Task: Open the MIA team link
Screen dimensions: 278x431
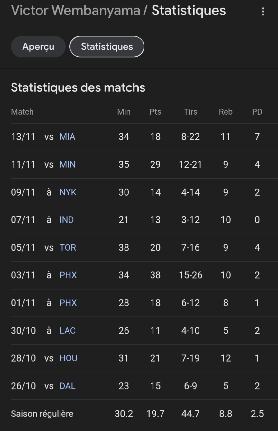Action: [x=67, y=137]
